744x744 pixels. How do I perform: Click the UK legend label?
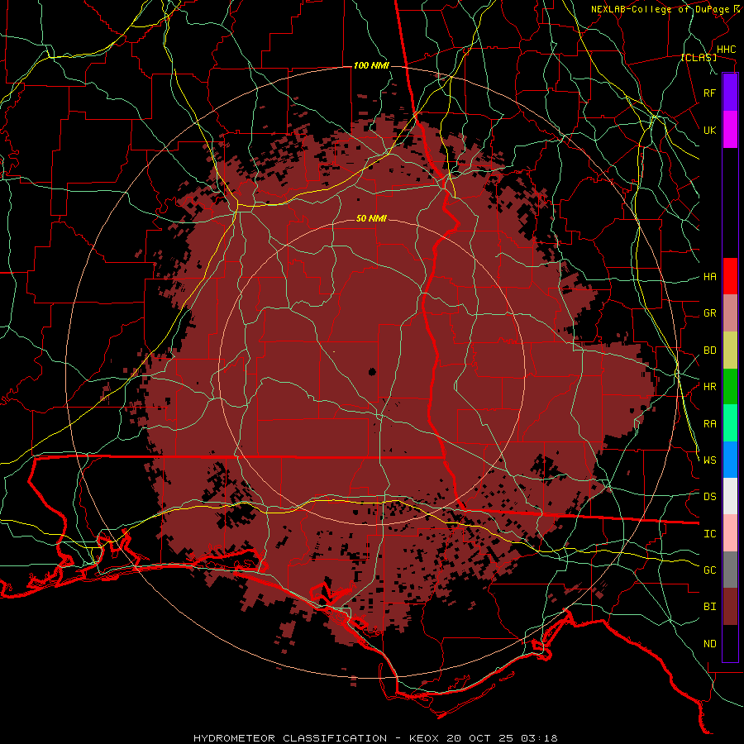click(x=709, y=130)
